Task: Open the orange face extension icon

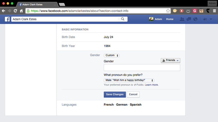Action: 201,11
